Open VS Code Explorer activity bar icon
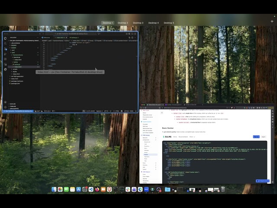Viewport: 277px width, 208px height. tap(5, 38)
